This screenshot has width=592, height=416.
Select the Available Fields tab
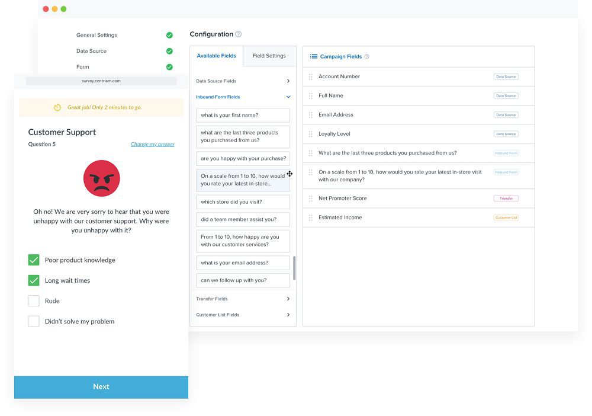(x=216, y=56)
